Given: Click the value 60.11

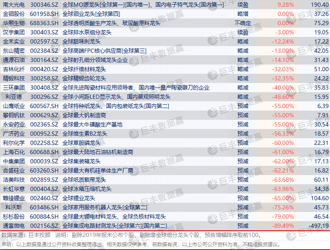Looking at the screenshot, I should point(321,180).
